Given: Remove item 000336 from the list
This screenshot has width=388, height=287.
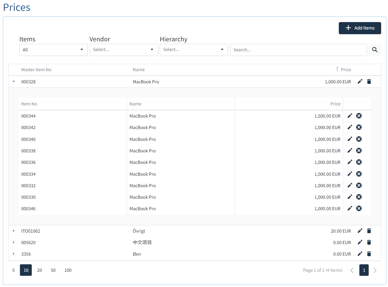Looking at the screenshot, I should pos(359,162).
